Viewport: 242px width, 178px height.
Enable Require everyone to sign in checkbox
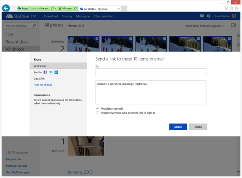tap(98, 113)
